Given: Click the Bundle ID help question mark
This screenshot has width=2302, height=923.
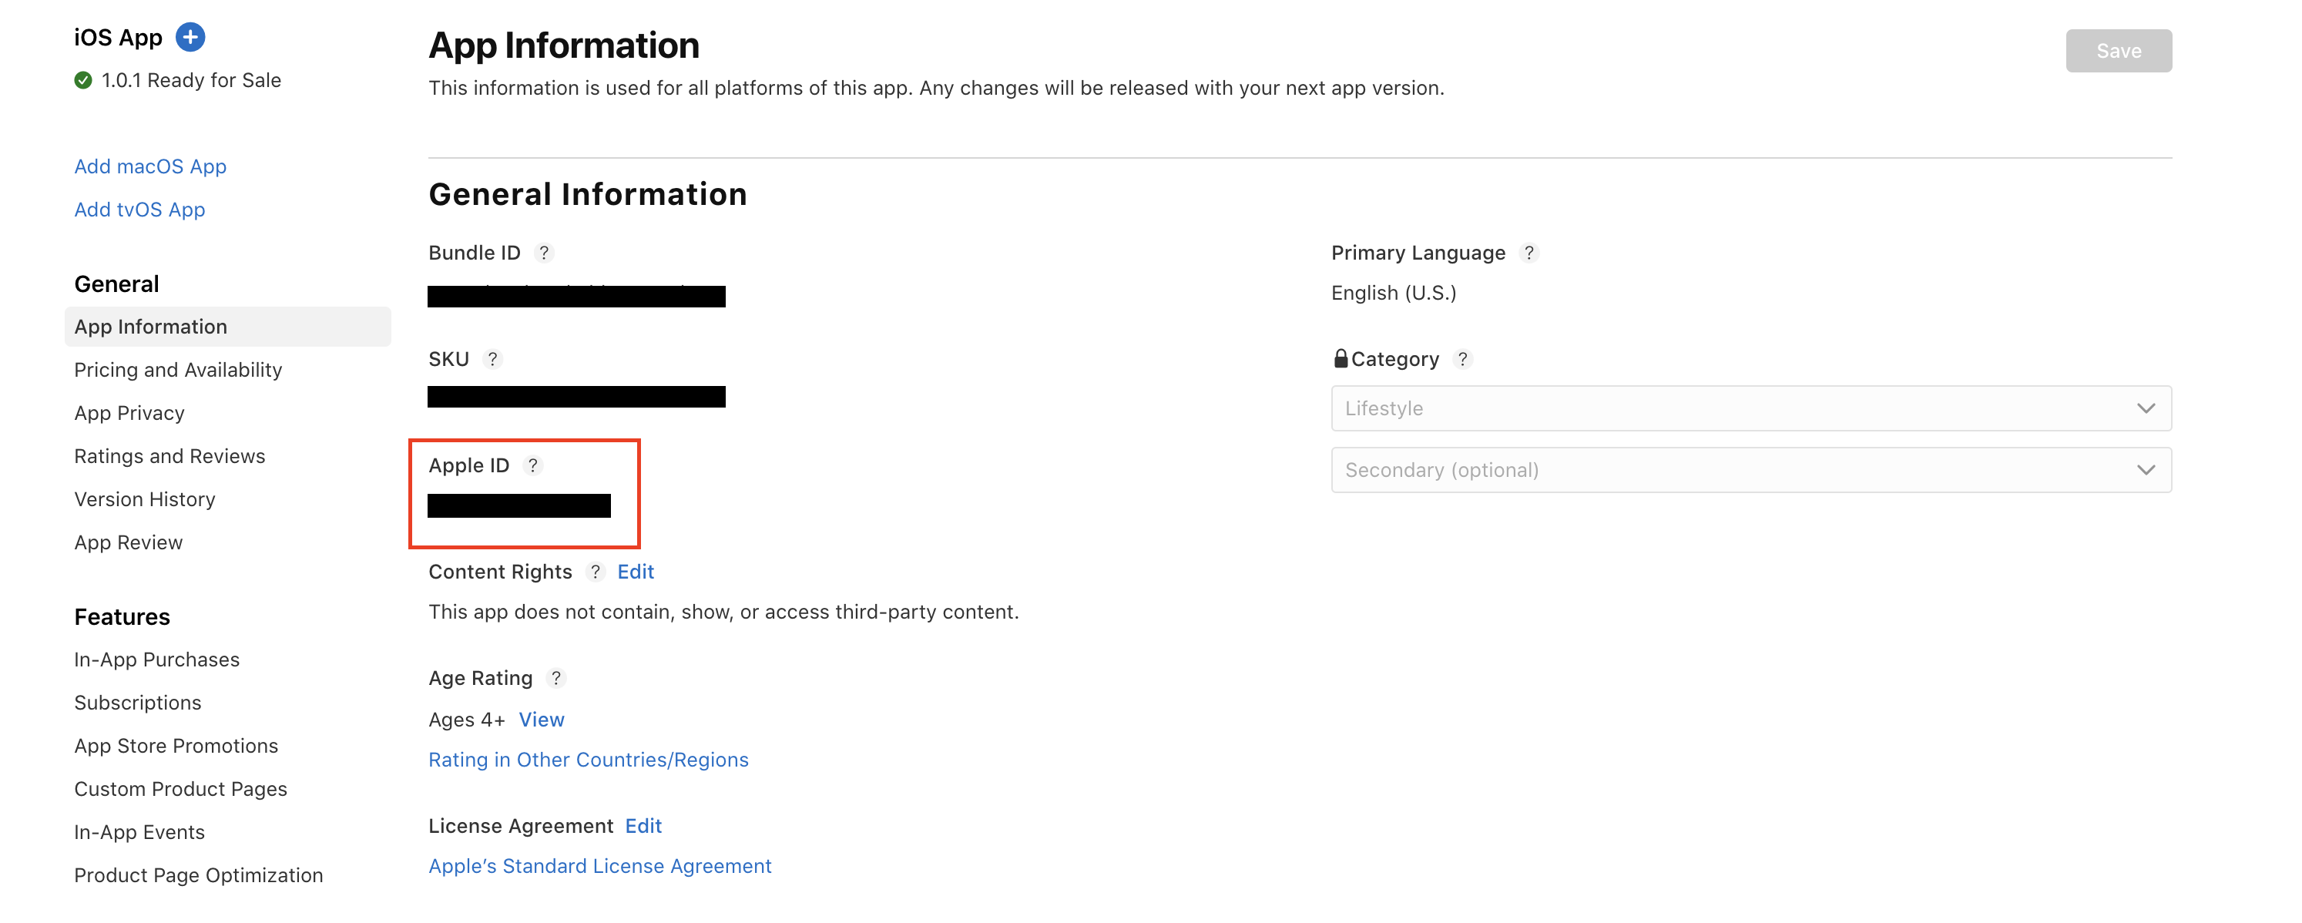Looking at the screenshot, I should [543, 253].
